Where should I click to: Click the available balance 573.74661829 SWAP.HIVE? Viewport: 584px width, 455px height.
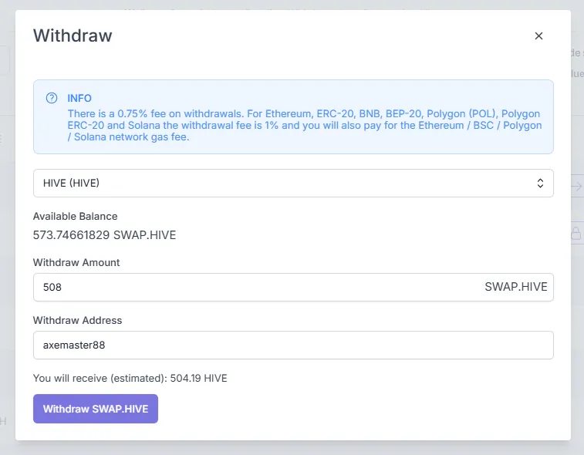click(x=104, y=235)
